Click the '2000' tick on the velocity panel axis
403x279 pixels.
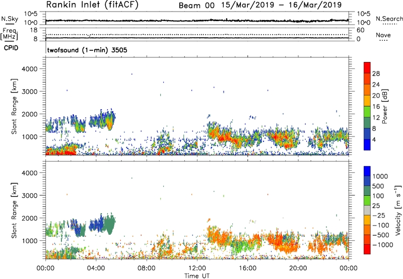click(29, 218)
